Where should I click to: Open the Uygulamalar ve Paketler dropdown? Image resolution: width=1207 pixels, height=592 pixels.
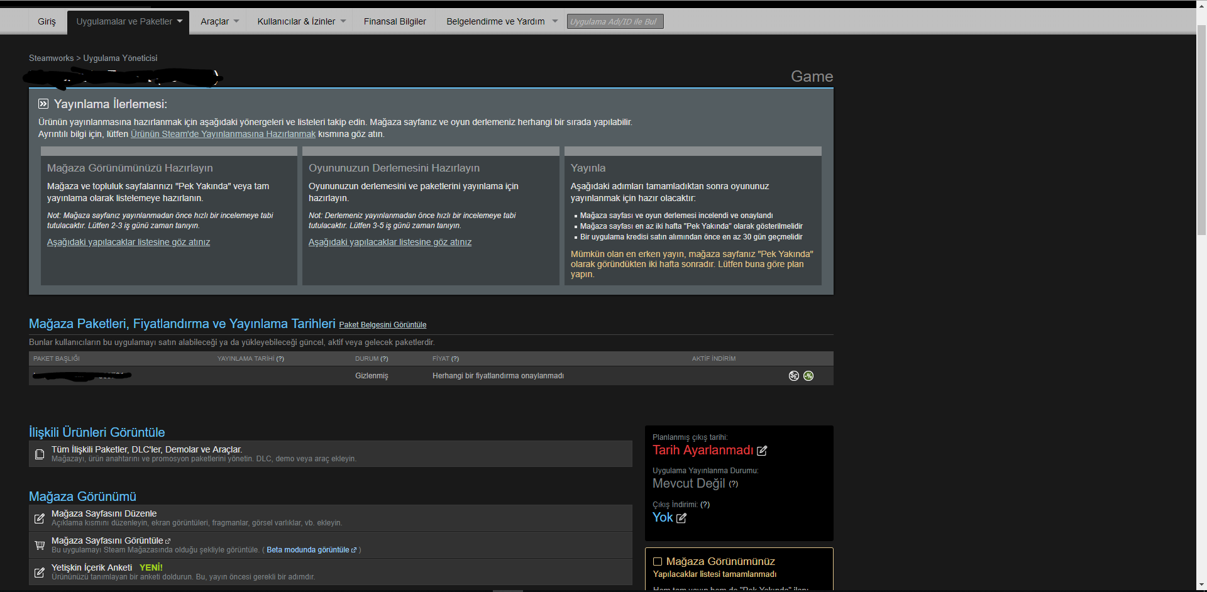pos(128,21)
